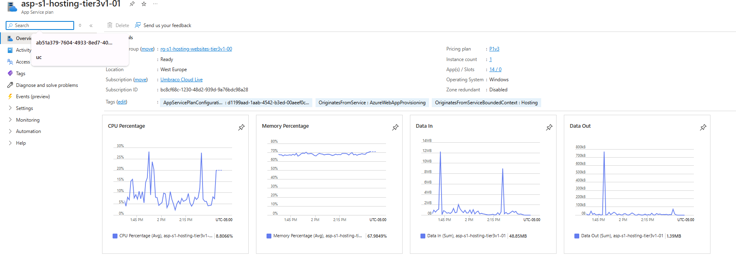This screenshot has height=272, width=736.
Task: Pin the CPU Percentage chart
Action: [x=241, y=127]
